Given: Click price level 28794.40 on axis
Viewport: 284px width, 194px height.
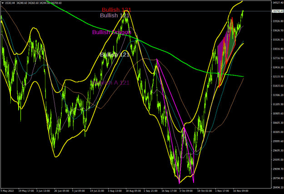Looking at the screenshot, I should [x=278, y=178].
